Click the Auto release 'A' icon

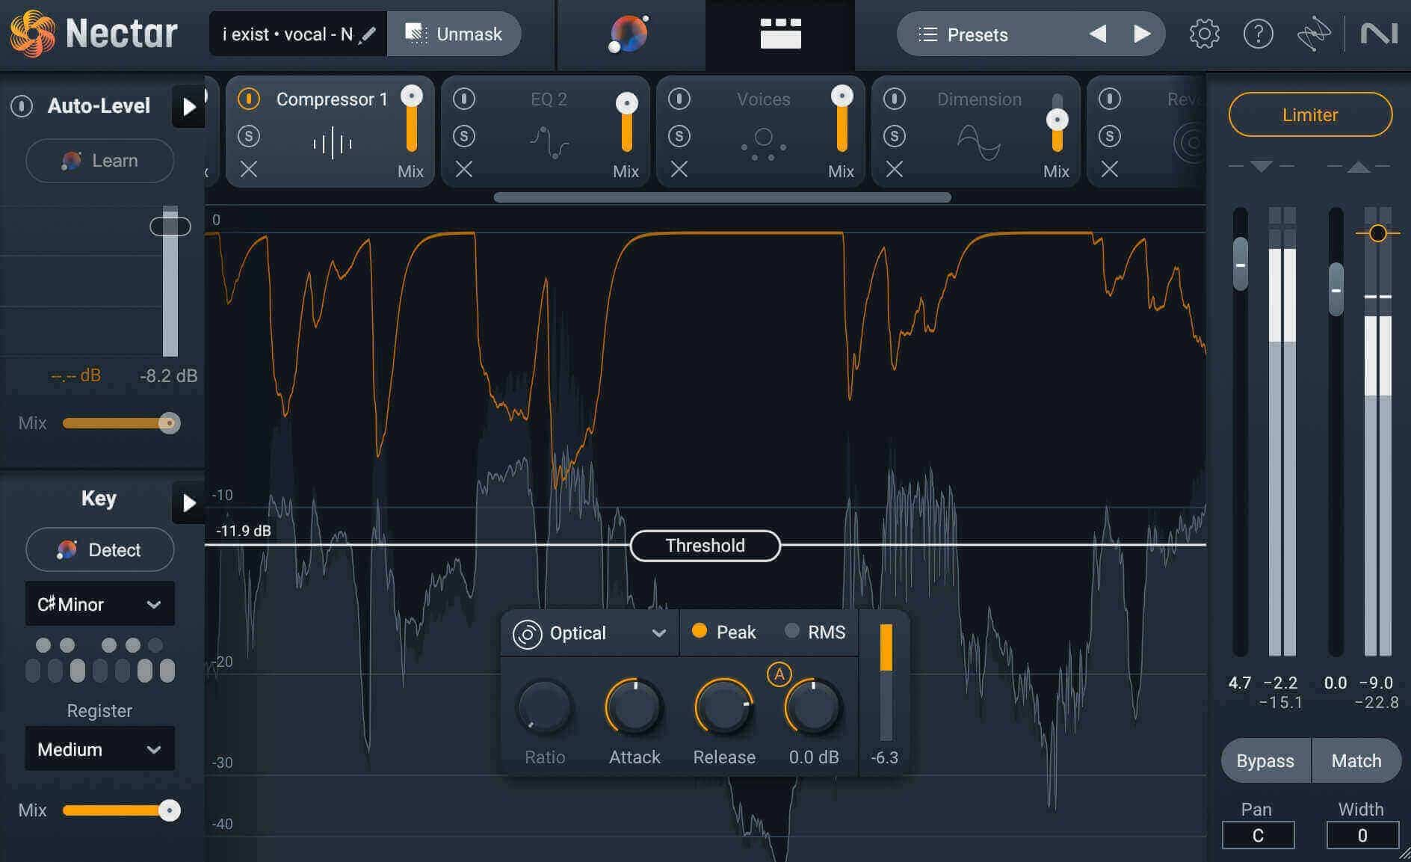pos(779,674)
